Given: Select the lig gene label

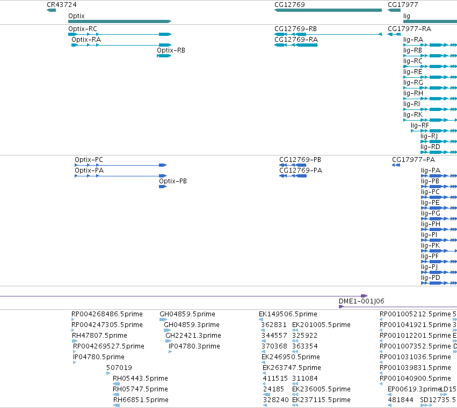Looking at the screenshot, I should point(407,16).
